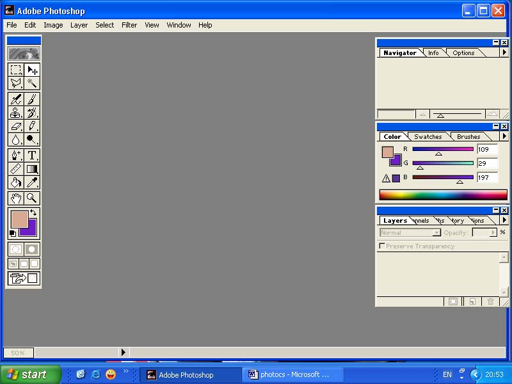This screenshot has height=384, width=512.
Task: Enable full screen with menu bar
Action: pyautogui.click(x=24, y=264)
